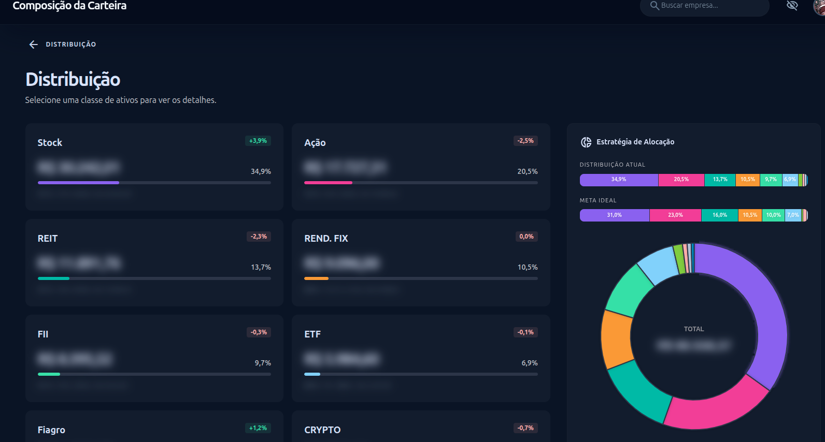This screenshot has height=442, width=825.
Task: Click the Estratégia de Alocação chart icon
Action: pyautogui.click(x=586, y=142)
